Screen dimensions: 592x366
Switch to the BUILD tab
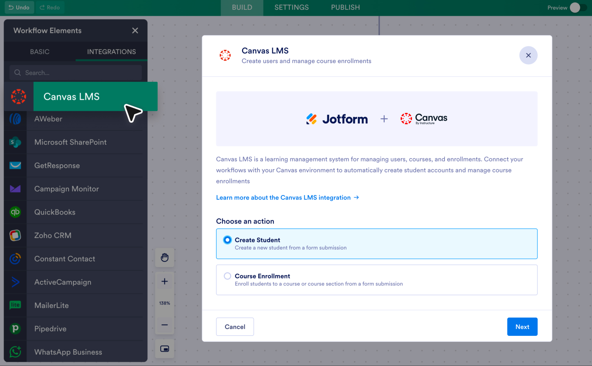tap(242, 8)
